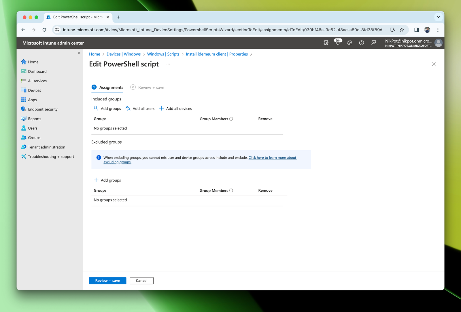
Task: Open the ellipsis menu beside page title
Action: [x=168, y=64]
